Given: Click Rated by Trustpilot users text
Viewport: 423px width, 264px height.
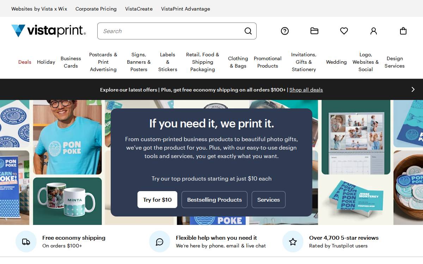Looking at the screenshot, I should click(338, 246).
